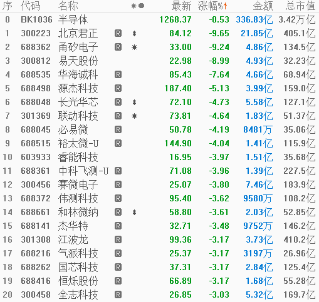The width and height of the screenshot is (319, 302).
Task: Select stock name 睿能科技
Action: pos(78,157)
